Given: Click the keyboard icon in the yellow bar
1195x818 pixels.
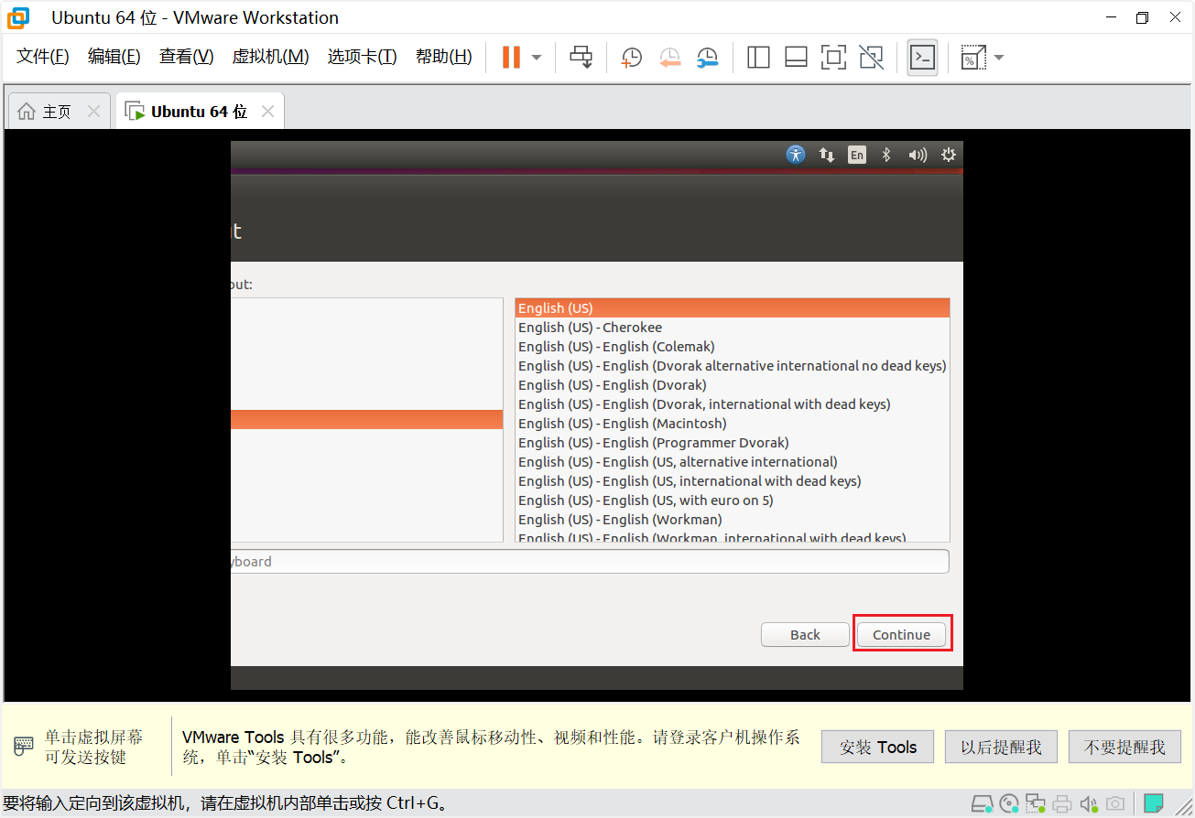Looking at the screenshot, I should [x=24, y=746].
